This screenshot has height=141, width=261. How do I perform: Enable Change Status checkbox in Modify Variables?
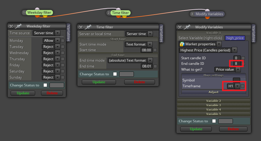(214, 121)
